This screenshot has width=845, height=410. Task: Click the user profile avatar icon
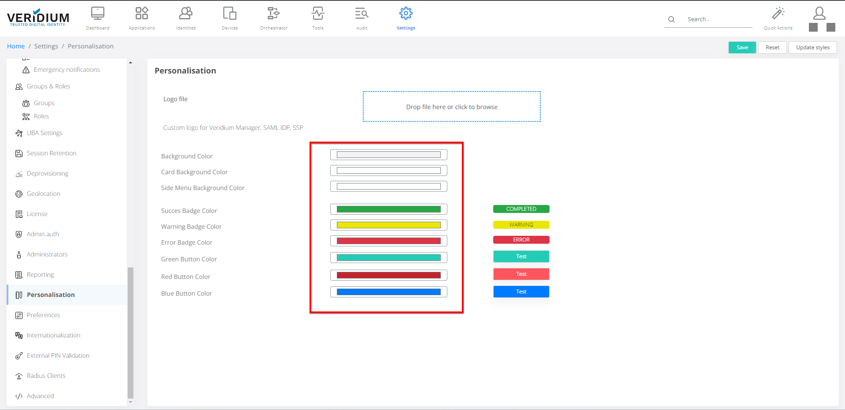click(x=819, y=14)
